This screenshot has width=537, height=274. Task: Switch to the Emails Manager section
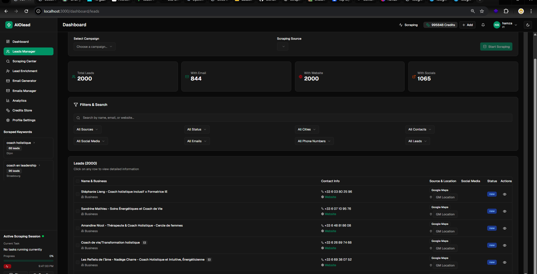click(24, 91)
